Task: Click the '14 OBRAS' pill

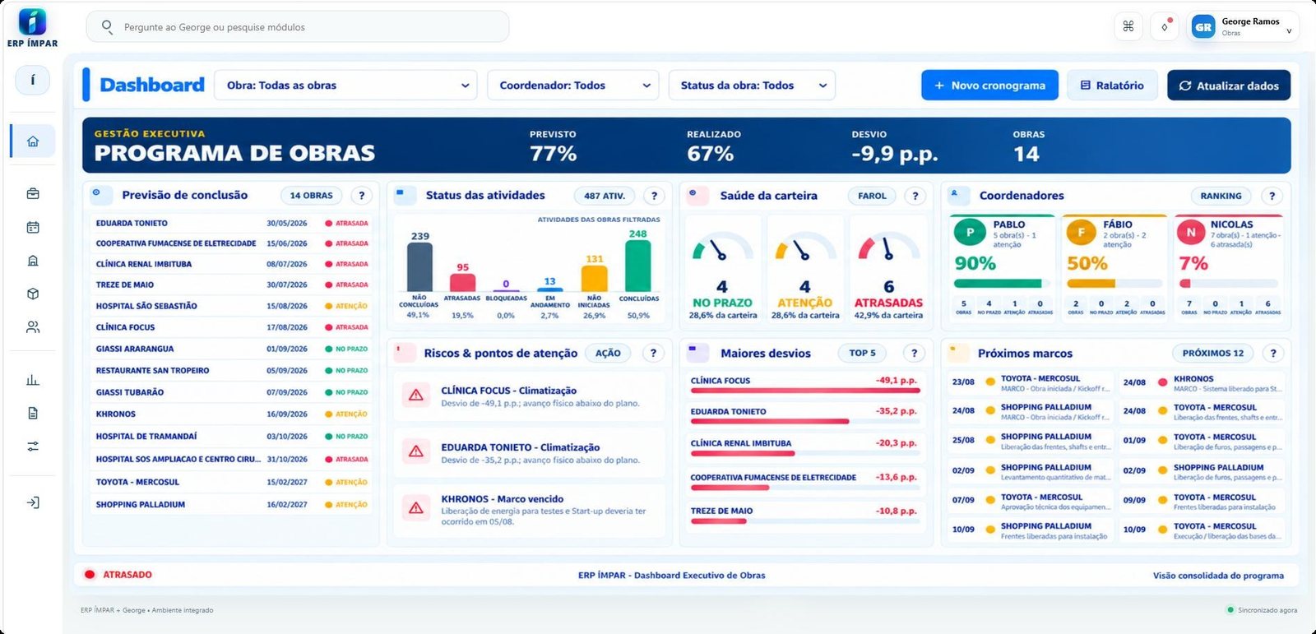Action: pyautogui.click(x=311, y=196)
